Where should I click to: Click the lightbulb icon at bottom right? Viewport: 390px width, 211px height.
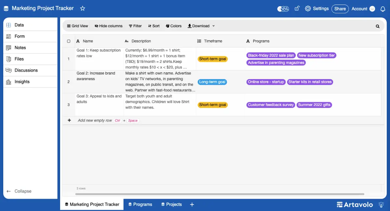(381, 205)
